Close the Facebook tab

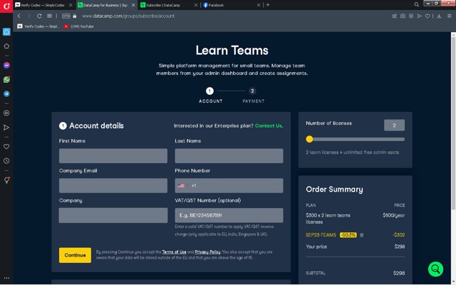click(259, 5)
